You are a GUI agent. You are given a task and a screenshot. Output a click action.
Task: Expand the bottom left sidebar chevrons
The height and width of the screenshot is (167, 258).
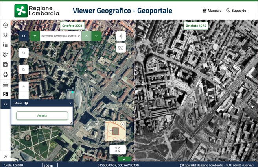5,156
